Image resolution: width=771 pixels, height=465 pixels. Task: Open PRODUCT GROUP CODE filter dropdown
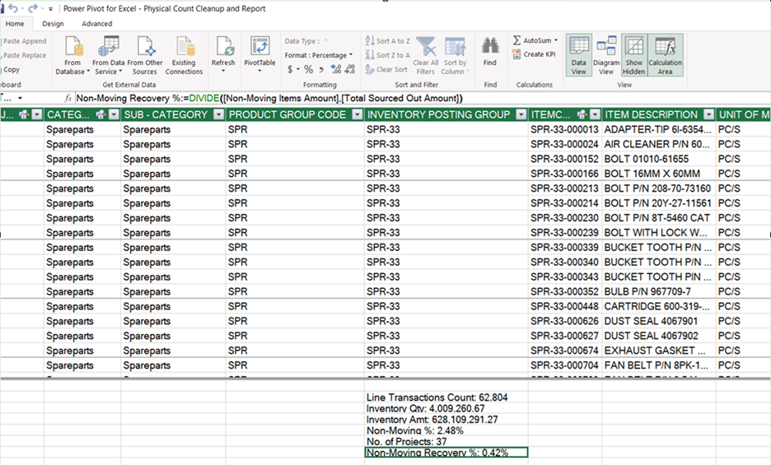(357, 114)
